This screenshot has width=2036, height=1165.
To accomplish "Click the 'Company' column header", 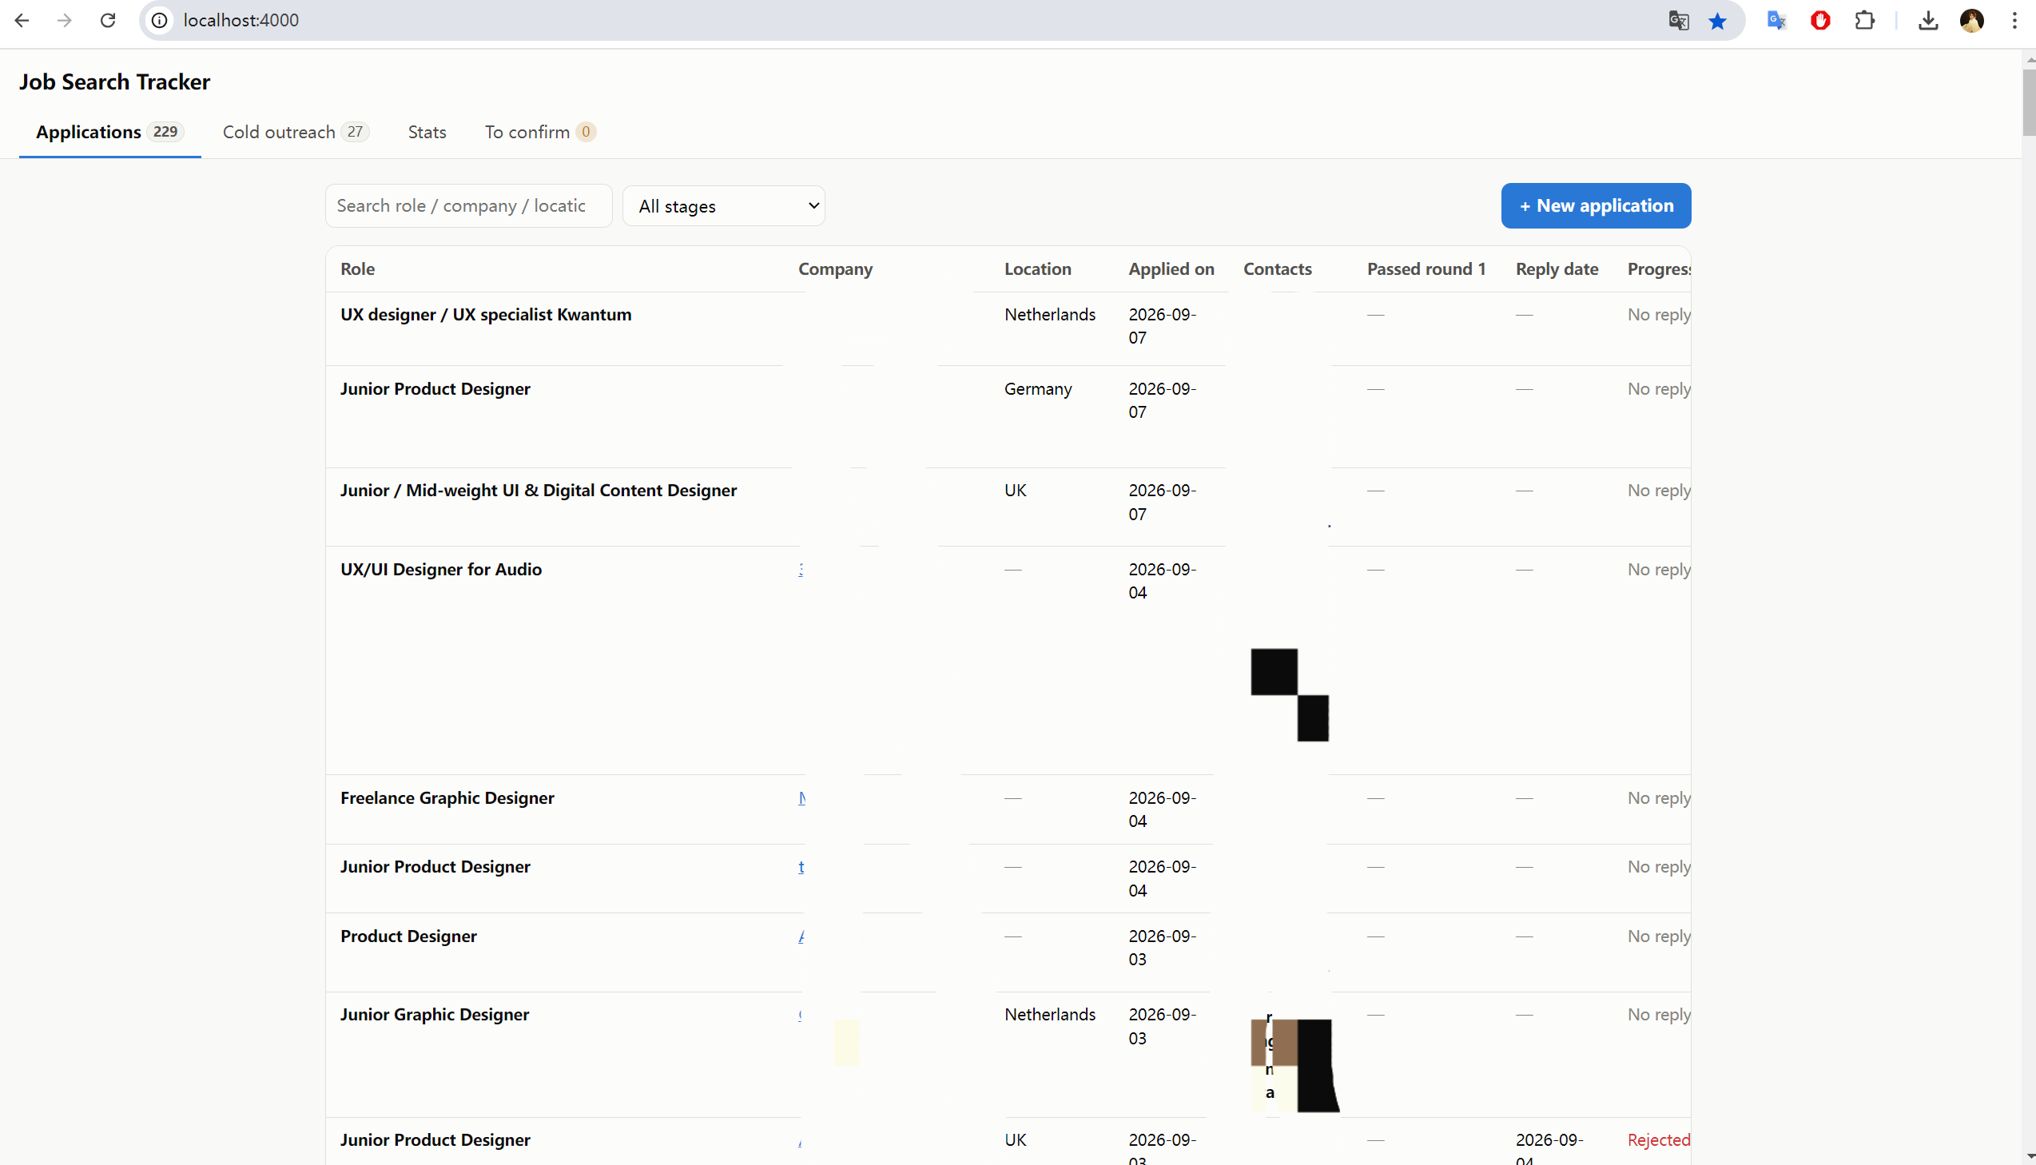I will (x=835, y=268).
